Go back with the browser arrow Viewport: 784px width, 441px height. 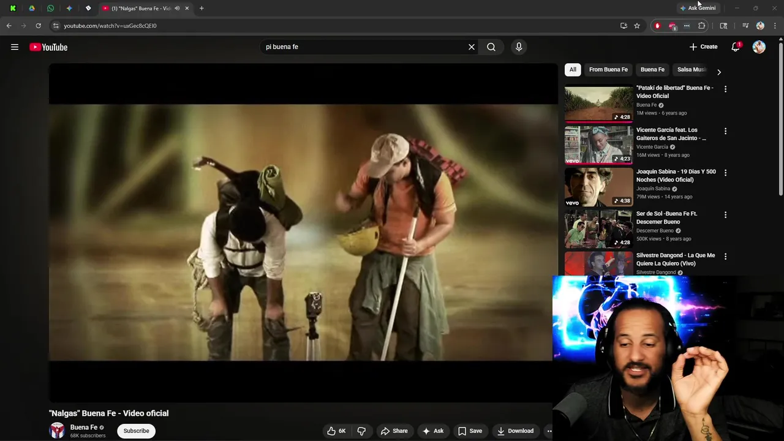click(x=9, y=26)
